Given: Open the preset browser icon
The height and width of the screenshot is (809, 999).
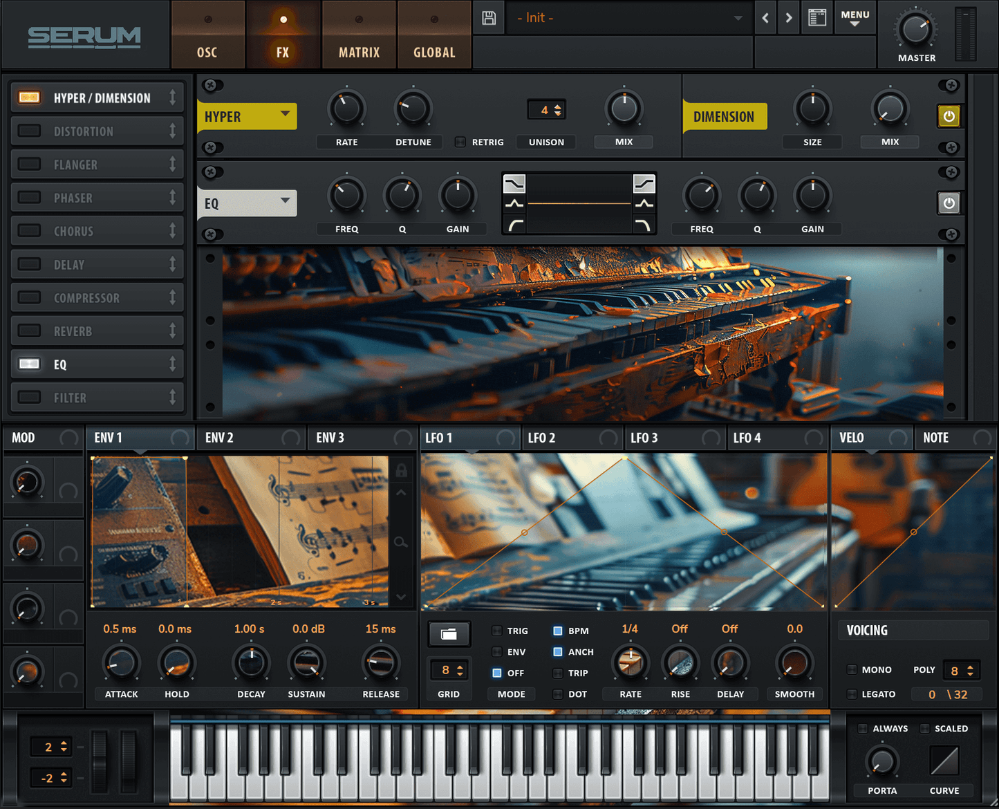Looking at the screenshot, I should point(817,18).
